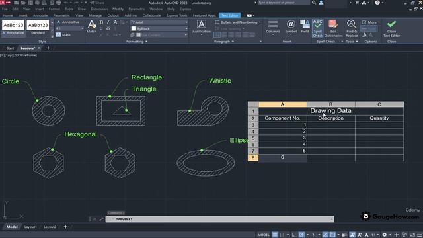Open the Columns tool
The image size is (423, 238).
(x=273, y=26)
